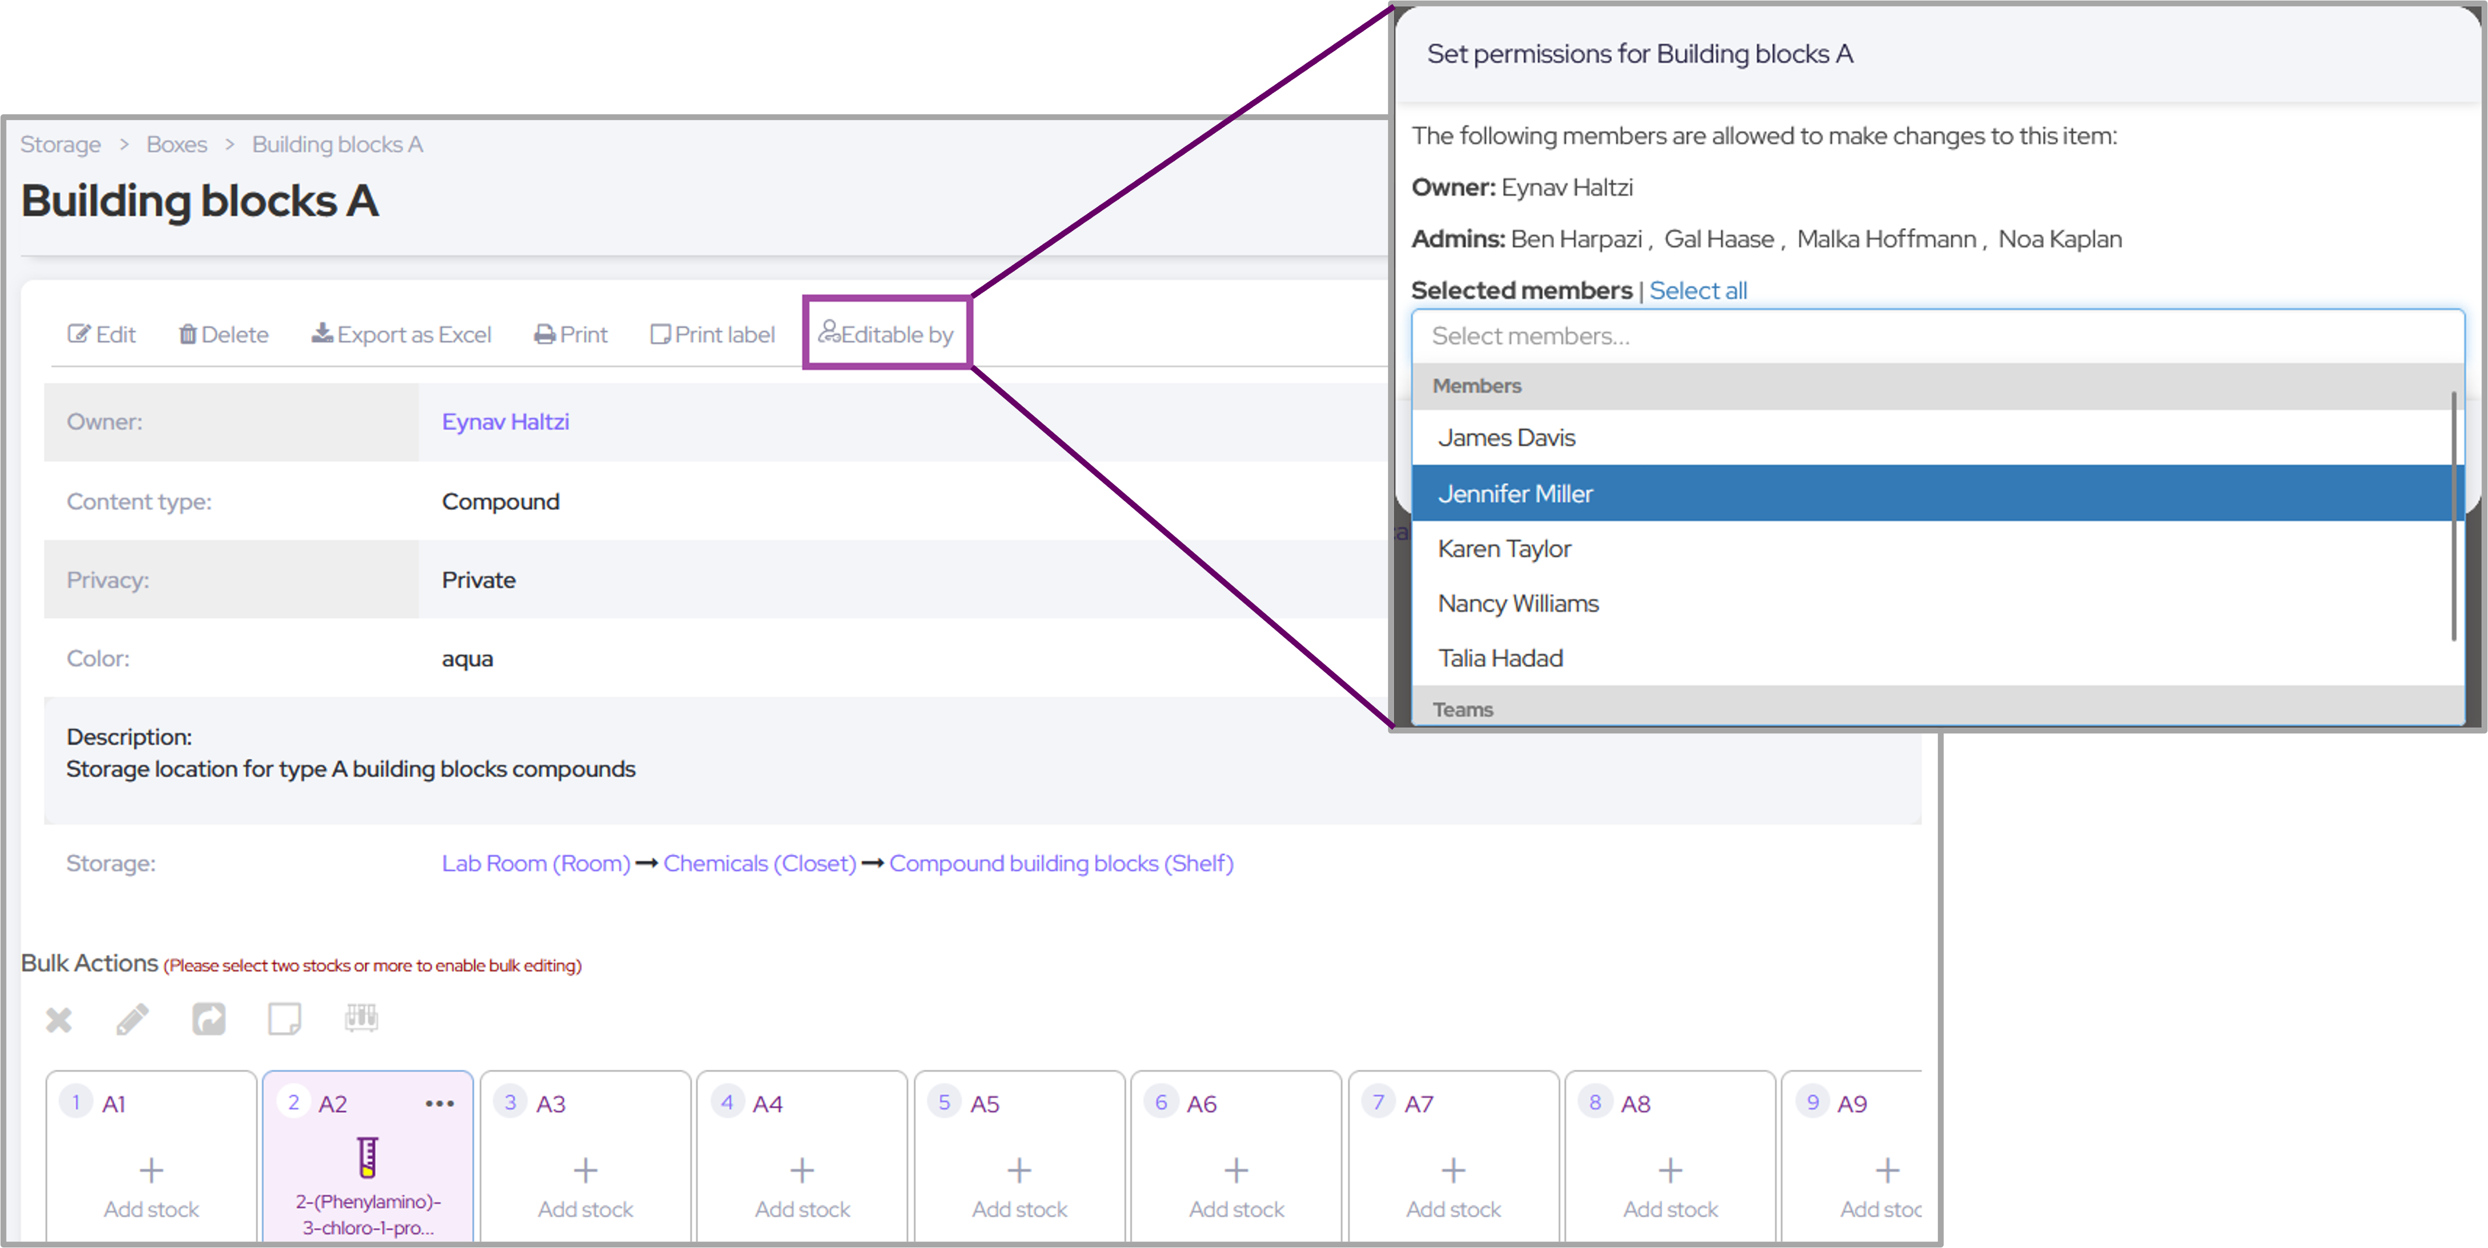Click bulk move arrow icon
The height and width of the screenshot is (1248, 2488).
(x=209, y=1019)
